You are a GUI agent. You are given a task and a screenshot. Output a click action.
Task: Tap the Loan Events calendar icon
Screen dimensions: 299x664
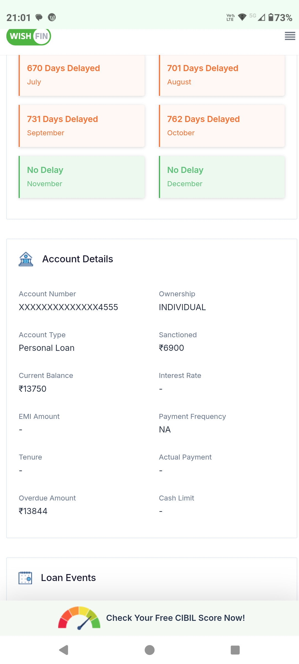tap(25, 578)
